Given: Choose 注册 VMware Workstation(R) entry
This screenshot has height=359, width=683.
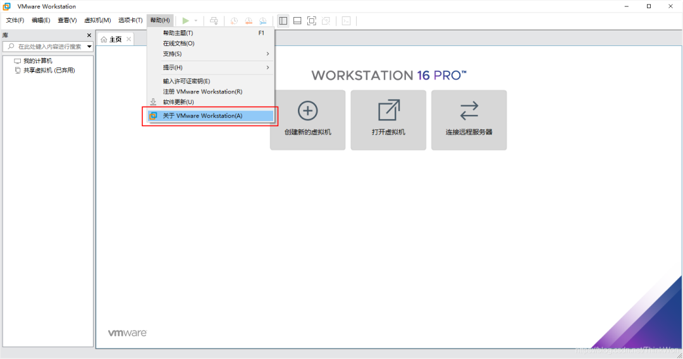Looking at the screenshot, I should tap(211, 91).
